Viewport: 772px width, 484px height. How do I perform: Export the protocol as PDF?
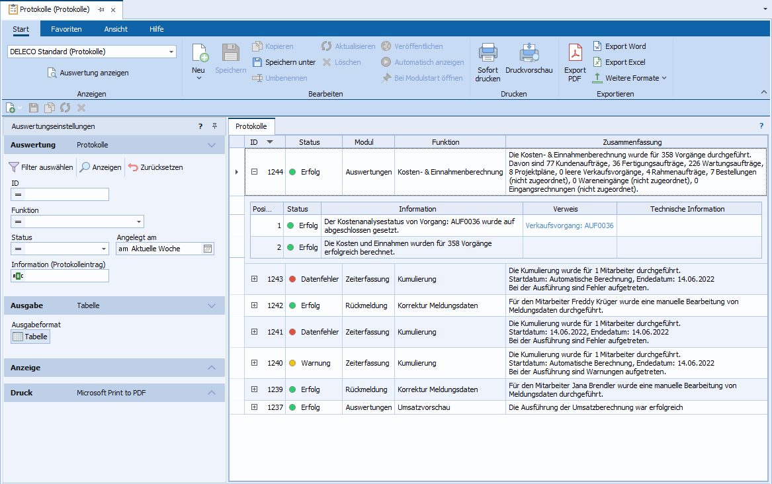coord(575,52)
